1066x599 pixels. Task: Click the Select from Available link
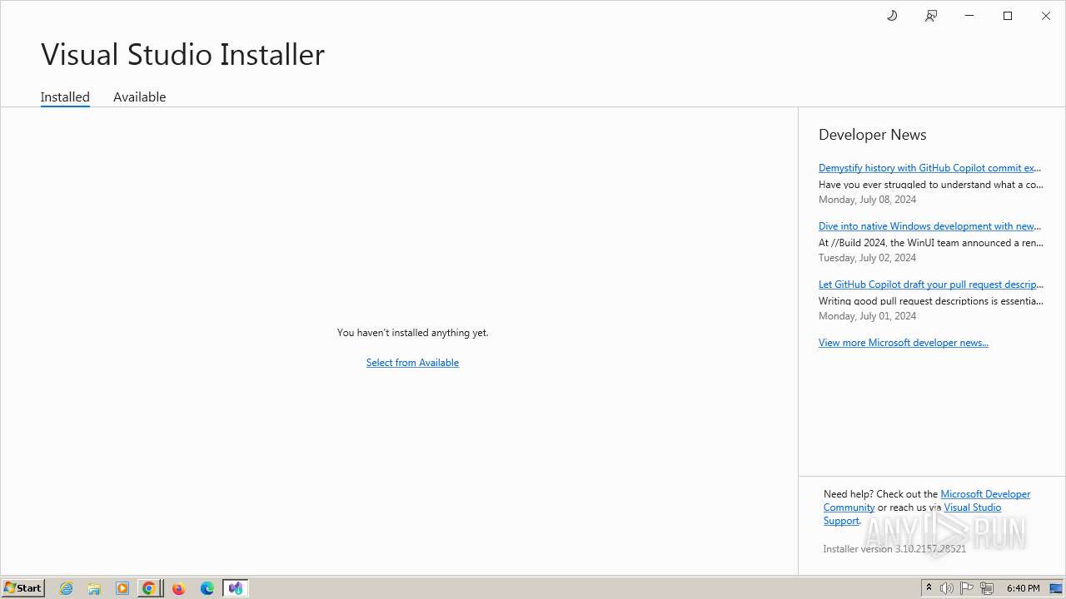tap(412, 363)
